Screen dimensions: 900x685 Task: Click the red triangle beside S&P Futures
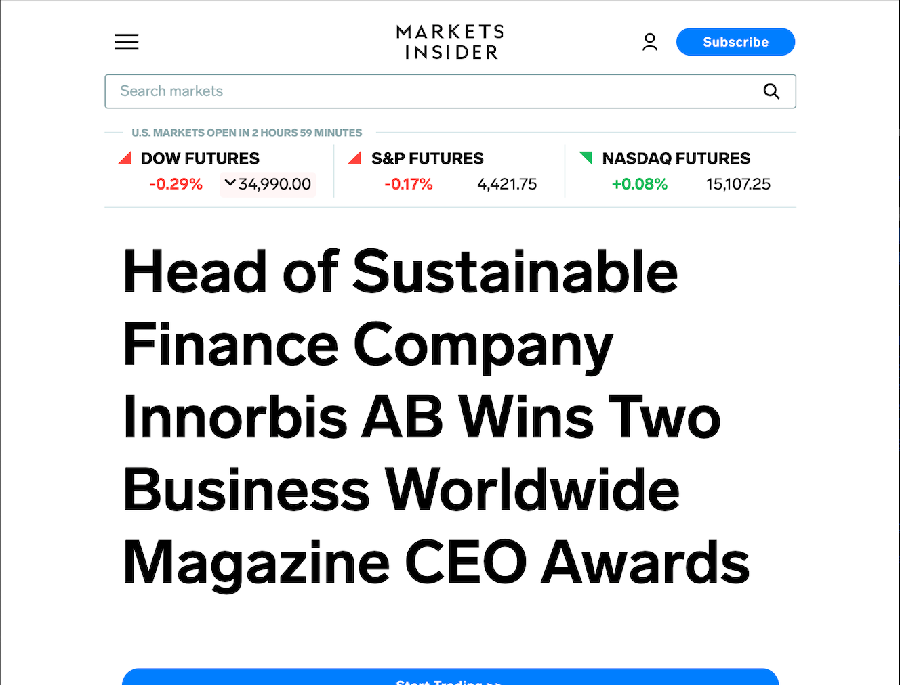(354, 158)
